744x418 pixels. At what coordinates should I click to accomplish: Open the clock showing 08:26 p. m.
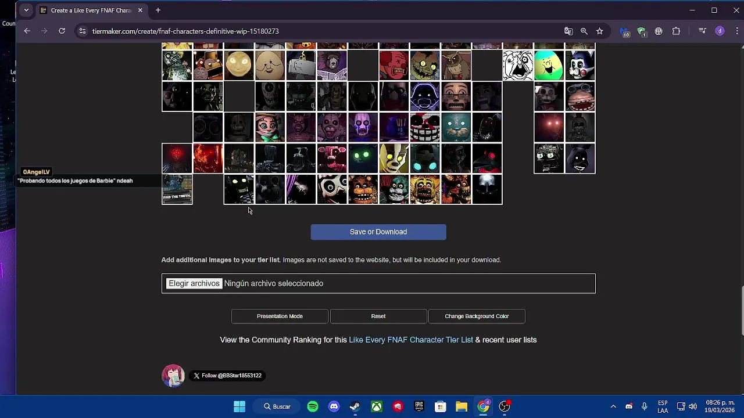720,406
